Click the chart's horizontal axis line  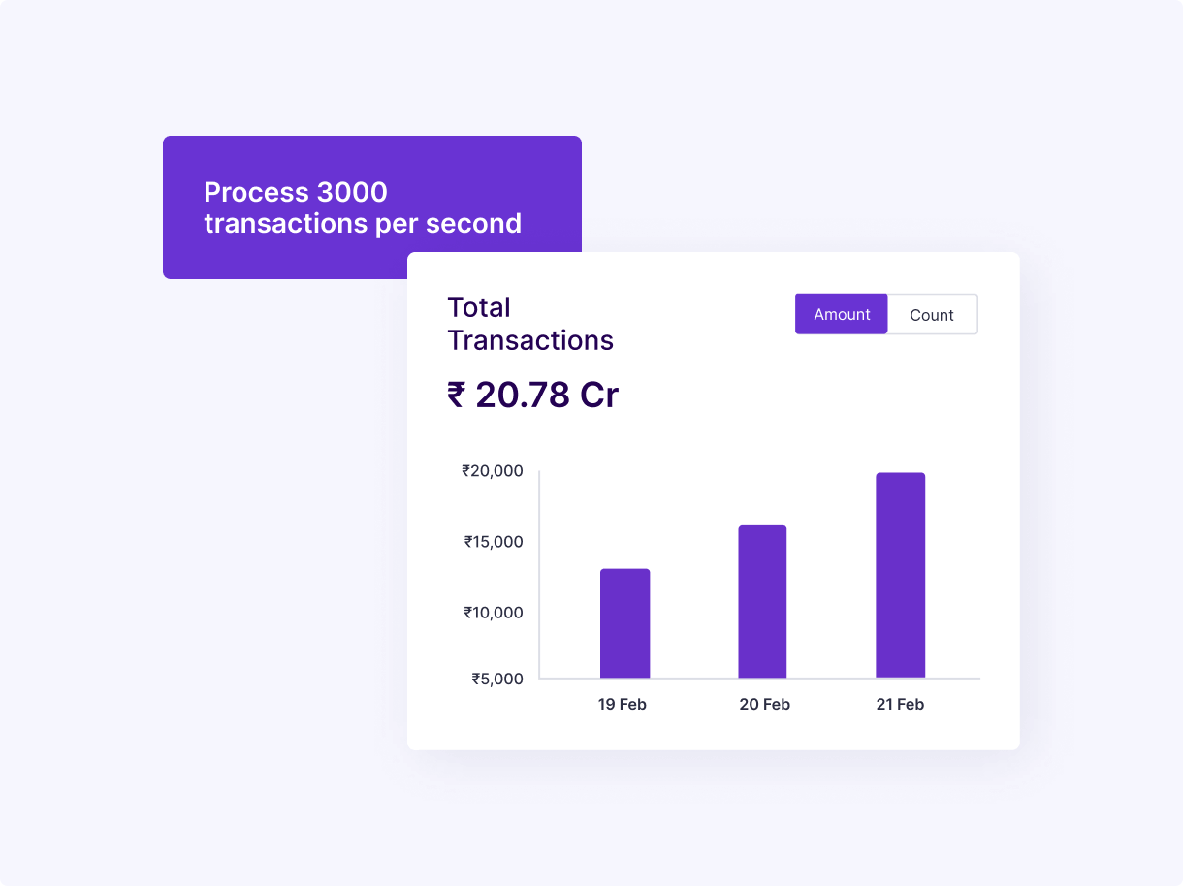pos(759,679)
